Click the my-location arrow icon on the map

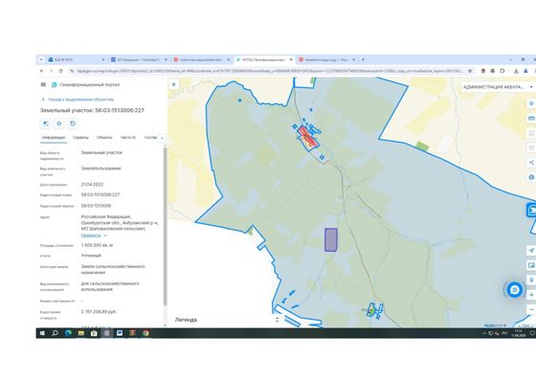[x=531, y=250]
